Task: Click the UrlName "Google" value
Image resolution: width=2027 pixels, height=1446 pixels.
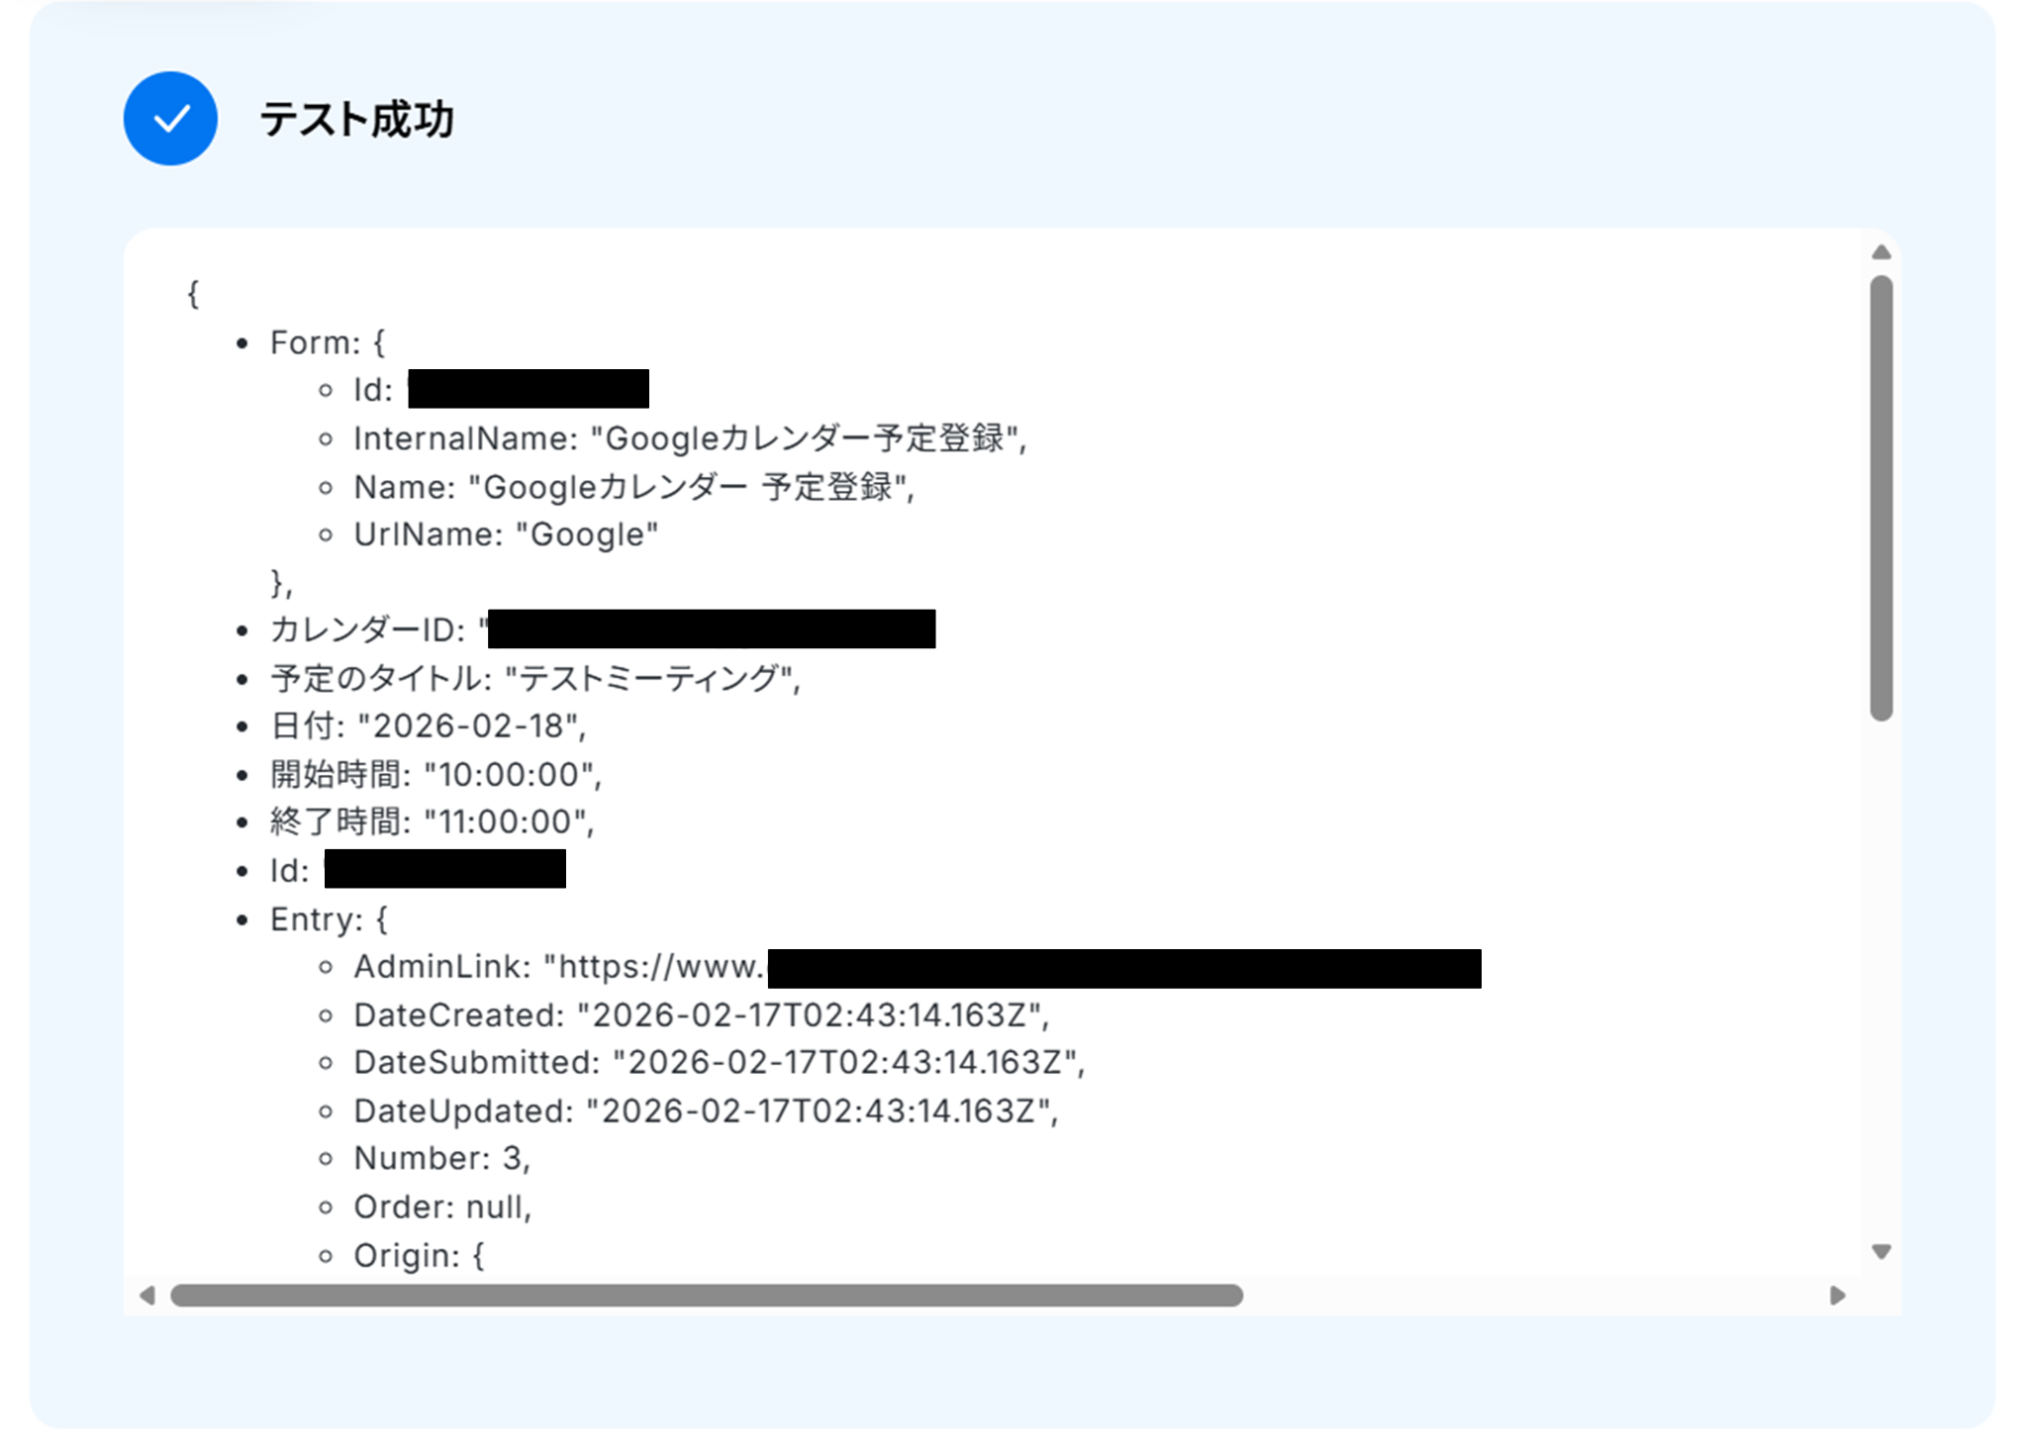Action: click(587, 534)
